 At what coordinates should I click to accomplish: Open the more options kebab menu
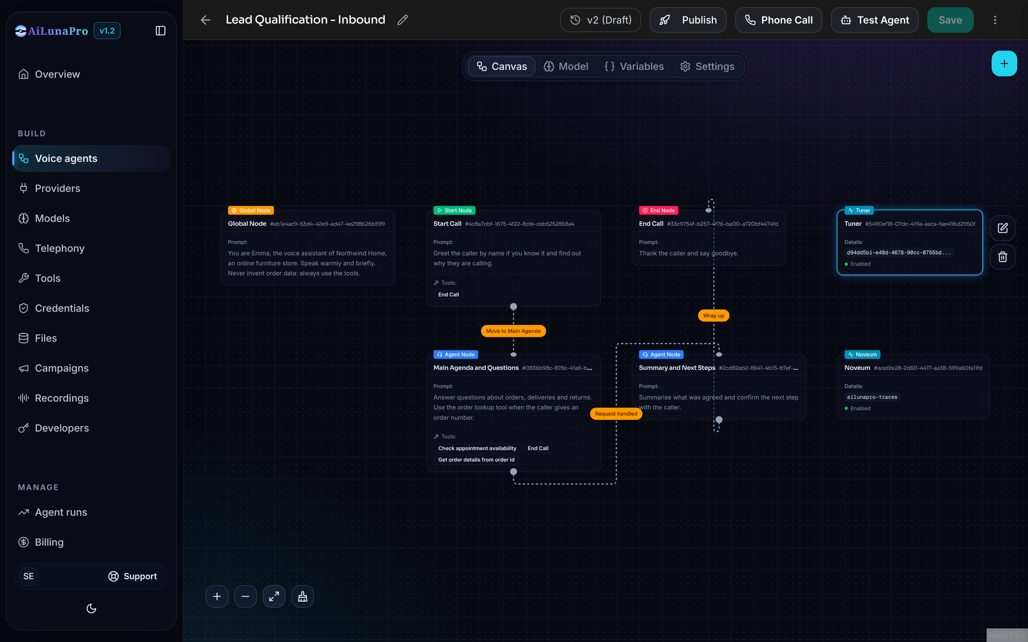pyautogui.click(x=995, y=20)
